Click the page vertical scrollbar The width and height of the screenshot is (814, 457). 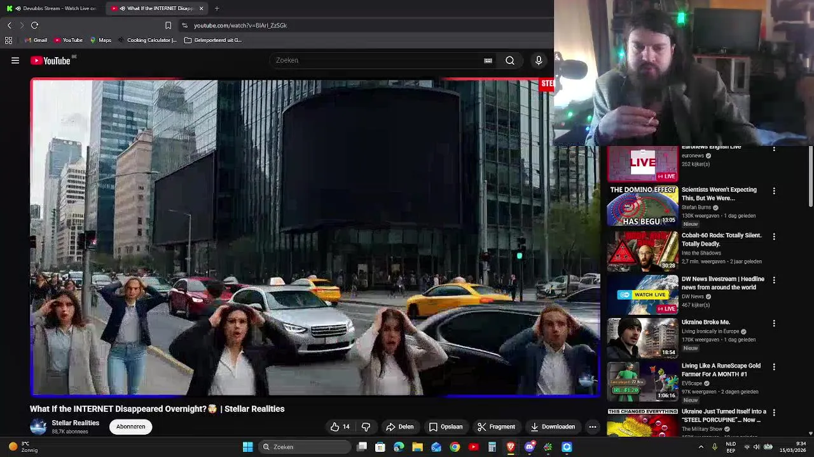811,176
